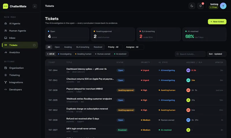This screenshot has height=138, width=231.
Task: Open Analytics in main menu
Action: point(20,52)
